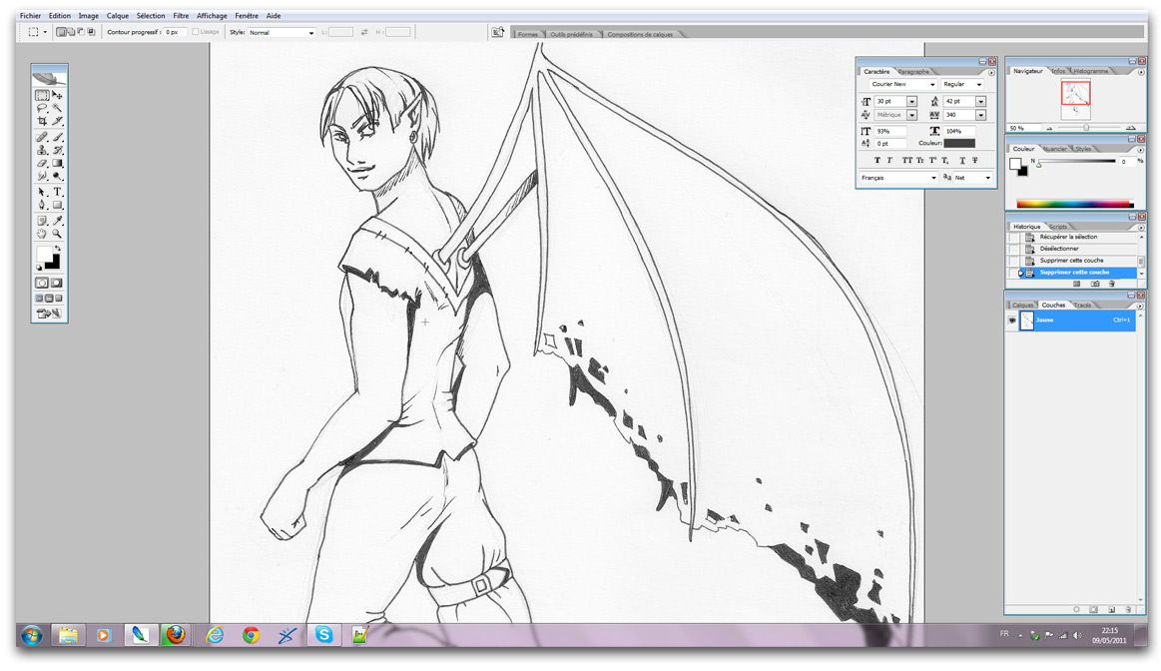Pick the Horizontal Type tool
This screenshot has height=671, width=1161.
pos(58,192)
